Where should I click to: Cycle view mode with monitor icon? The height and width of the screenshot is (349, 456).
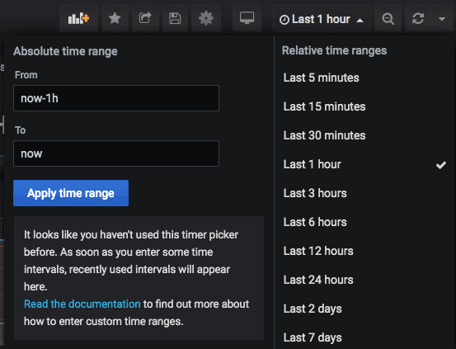(x=247, y=19)
